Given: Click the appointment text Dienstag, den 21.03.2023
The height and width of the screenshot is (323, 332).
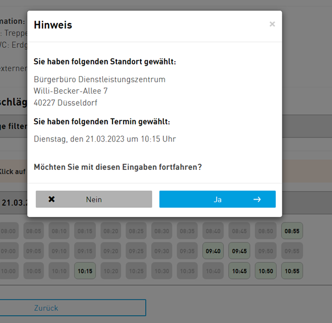Looking at the screenshot, I should tap(79, 139).
